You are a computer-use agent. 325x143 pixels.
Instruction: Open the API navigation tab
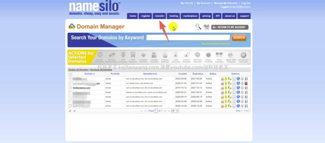click(217, 16)
